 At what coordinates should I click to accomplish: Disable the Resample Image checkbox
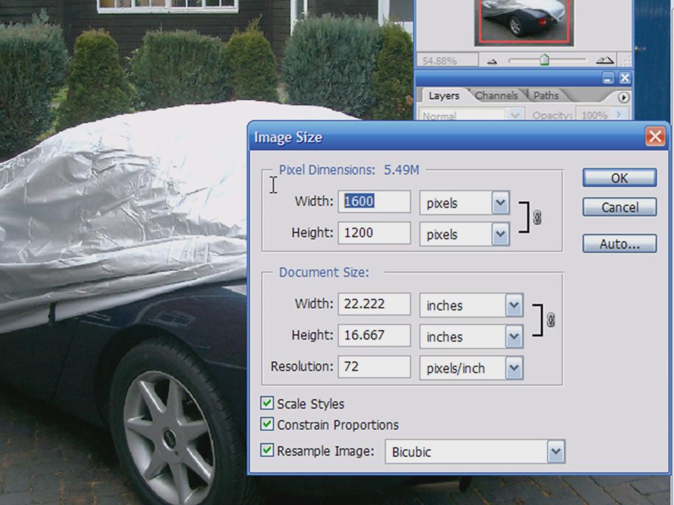(267, 450)
